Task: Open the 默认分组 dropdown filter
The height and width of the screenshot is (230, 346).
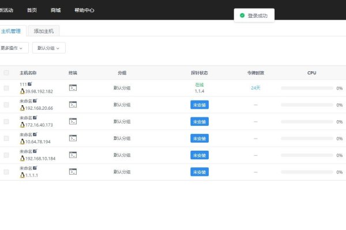Action: tap(48, 48)
